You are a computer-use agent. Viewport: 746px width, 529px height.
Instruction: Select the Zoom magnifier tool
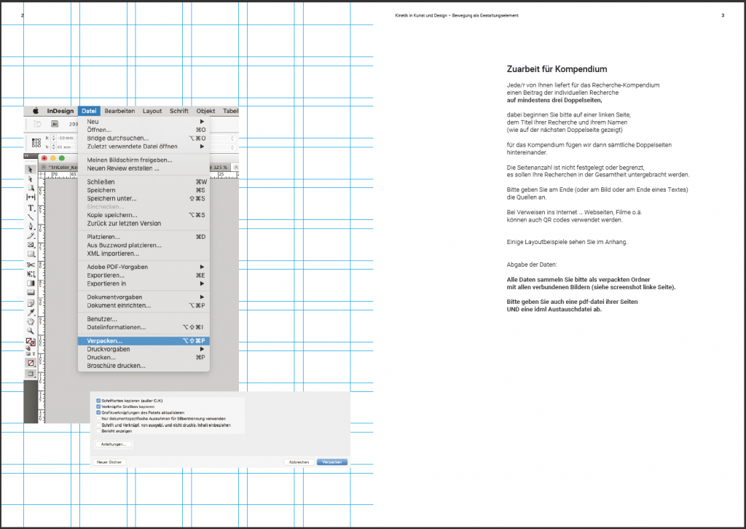pyautogui.click(x=31, y=331)
